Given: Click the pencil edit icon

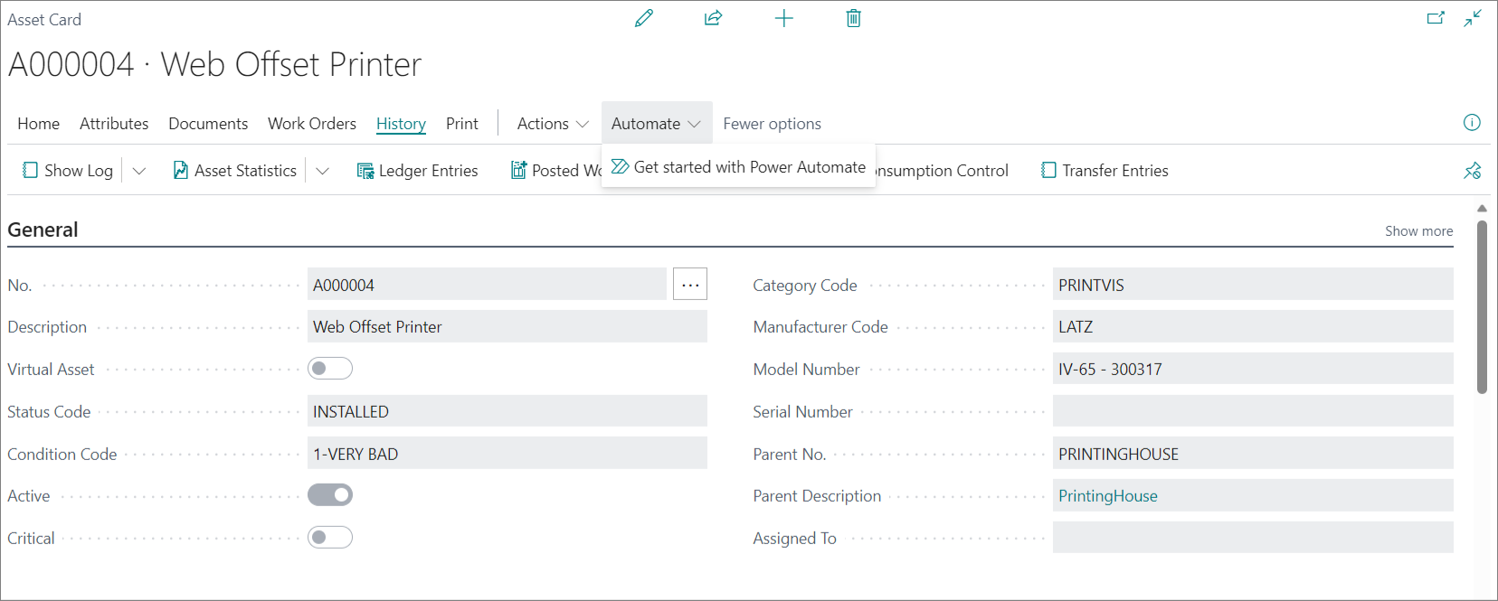Looking at the screenshot, I should (644, 18).
